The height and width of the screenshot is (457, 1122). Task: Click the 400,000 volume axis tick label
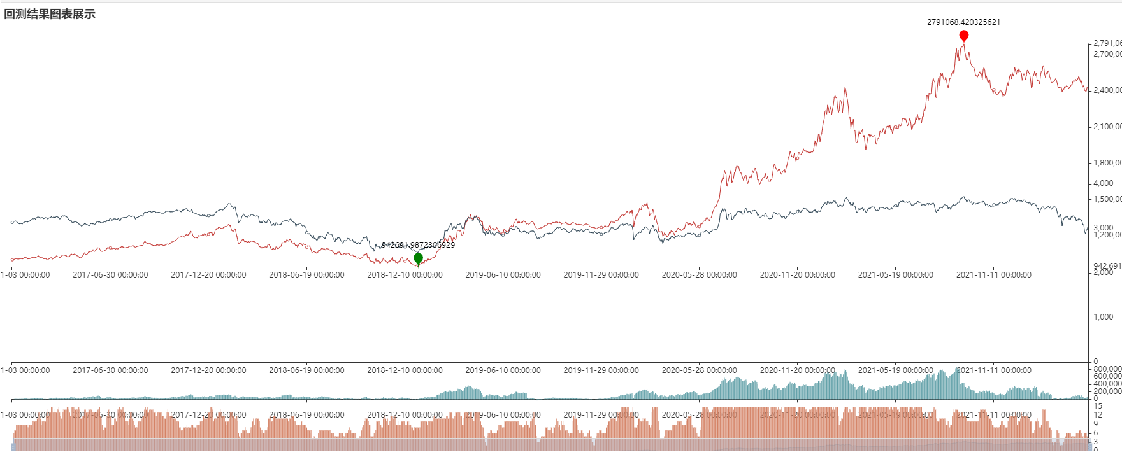1107,384
